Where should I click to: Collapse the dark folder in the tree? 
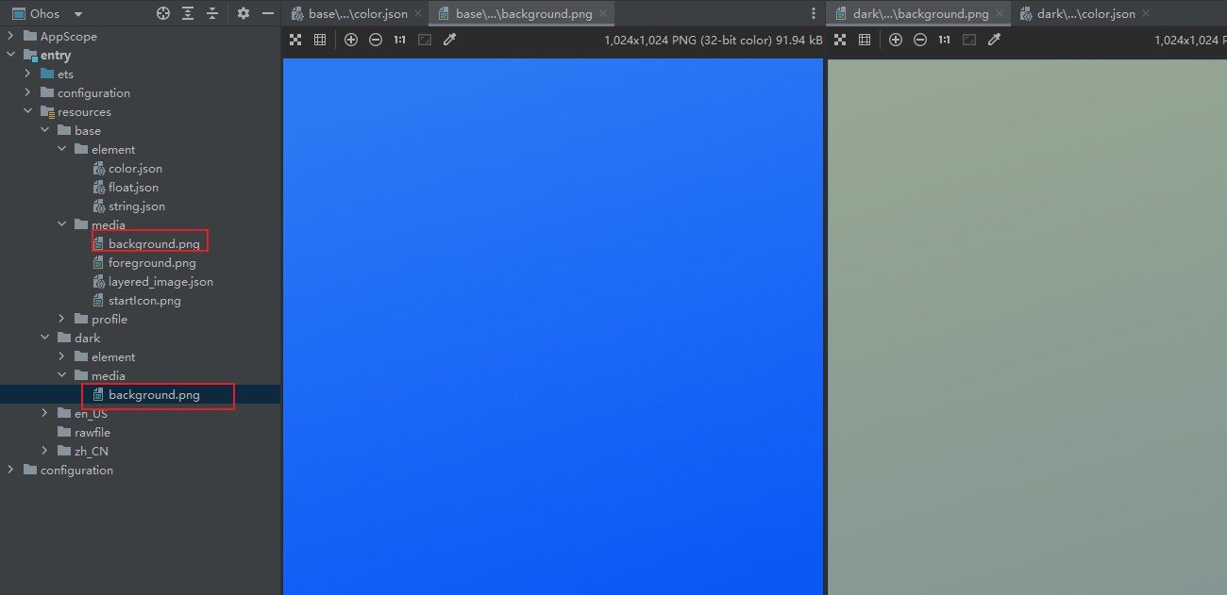coord(45,338)
